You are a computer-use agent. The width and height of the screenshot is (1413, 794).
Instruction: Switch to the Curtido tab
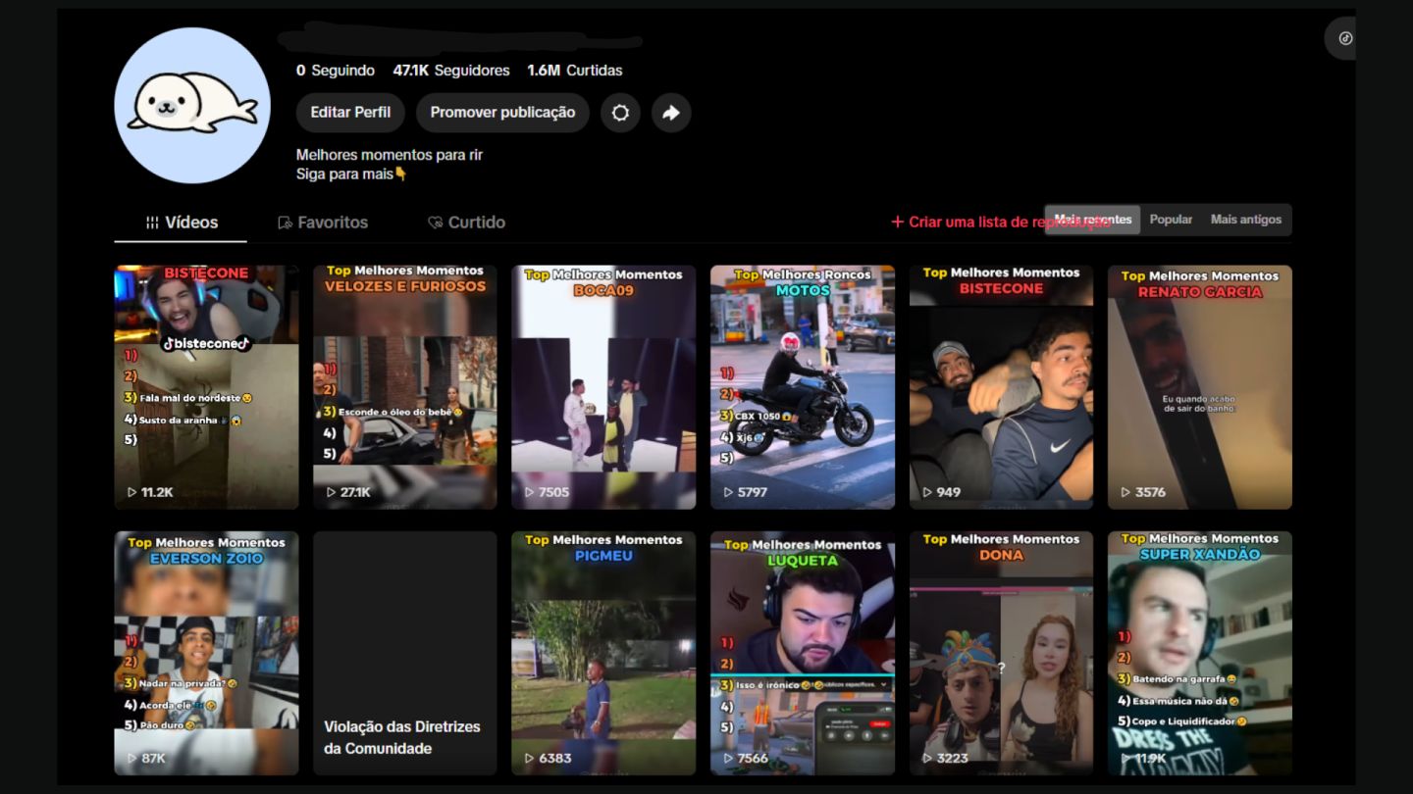coord(467,223)
